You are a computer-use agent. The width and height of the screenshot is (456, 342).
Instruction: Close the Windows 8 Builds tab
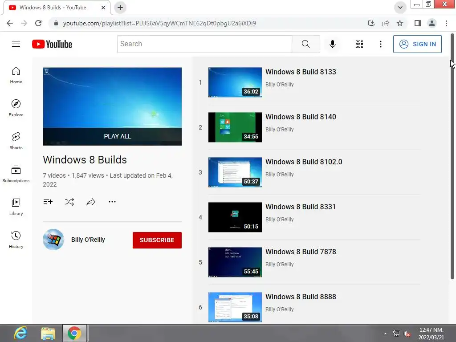103,8
